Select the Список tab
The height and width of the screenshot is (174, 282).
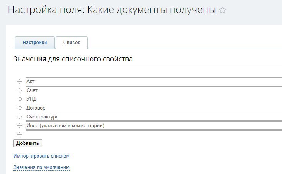(72, 43)
